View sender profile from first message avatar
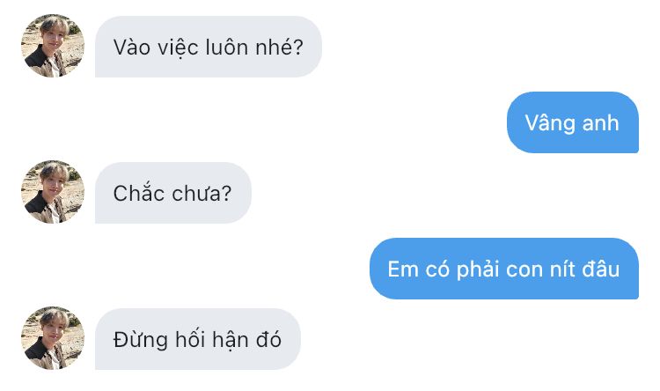The image size is (660, 391). (x=53, y=46)
